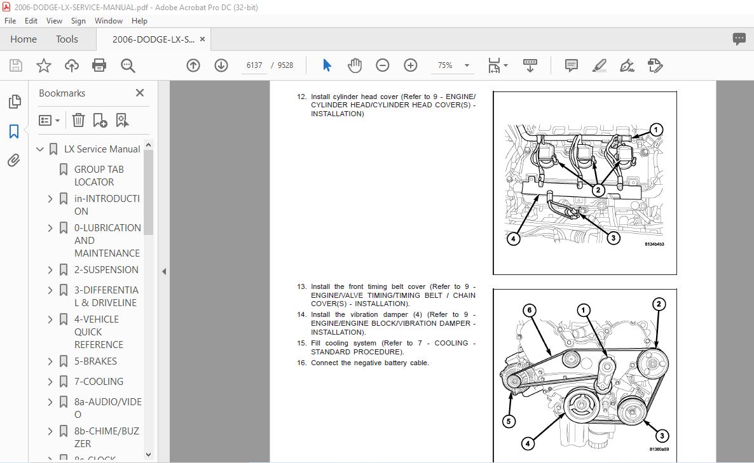Expand the 7-COOLING bookmark

pos(50,382)
